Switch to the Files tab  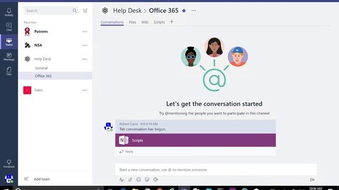click(132, 22)
